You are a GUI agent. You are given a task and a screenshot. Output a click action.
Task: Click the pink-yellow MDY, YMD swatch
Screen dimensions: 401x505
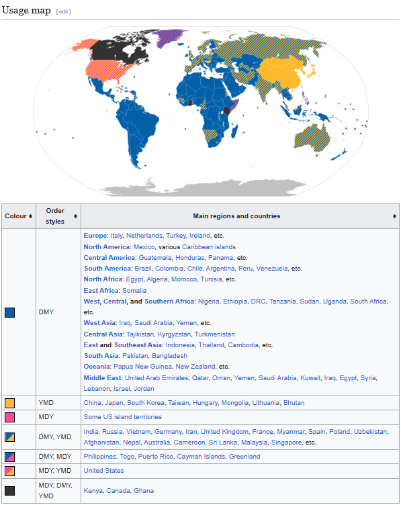tap(9, 471)
